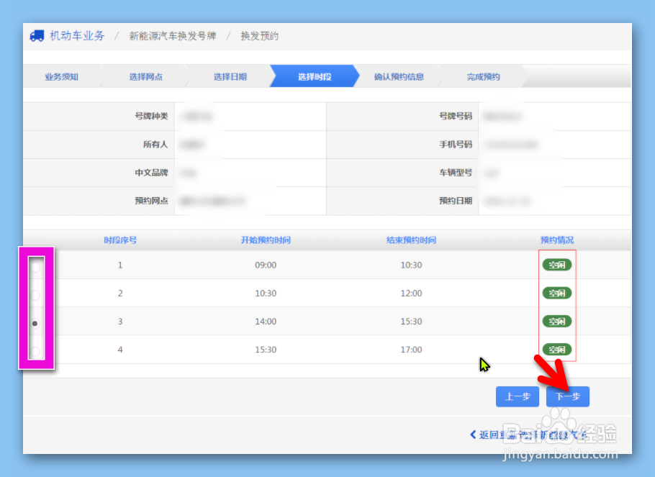Select the radio button for time slot 4
The width and height of the screenshot is (655, 477).
coord(35,350)
